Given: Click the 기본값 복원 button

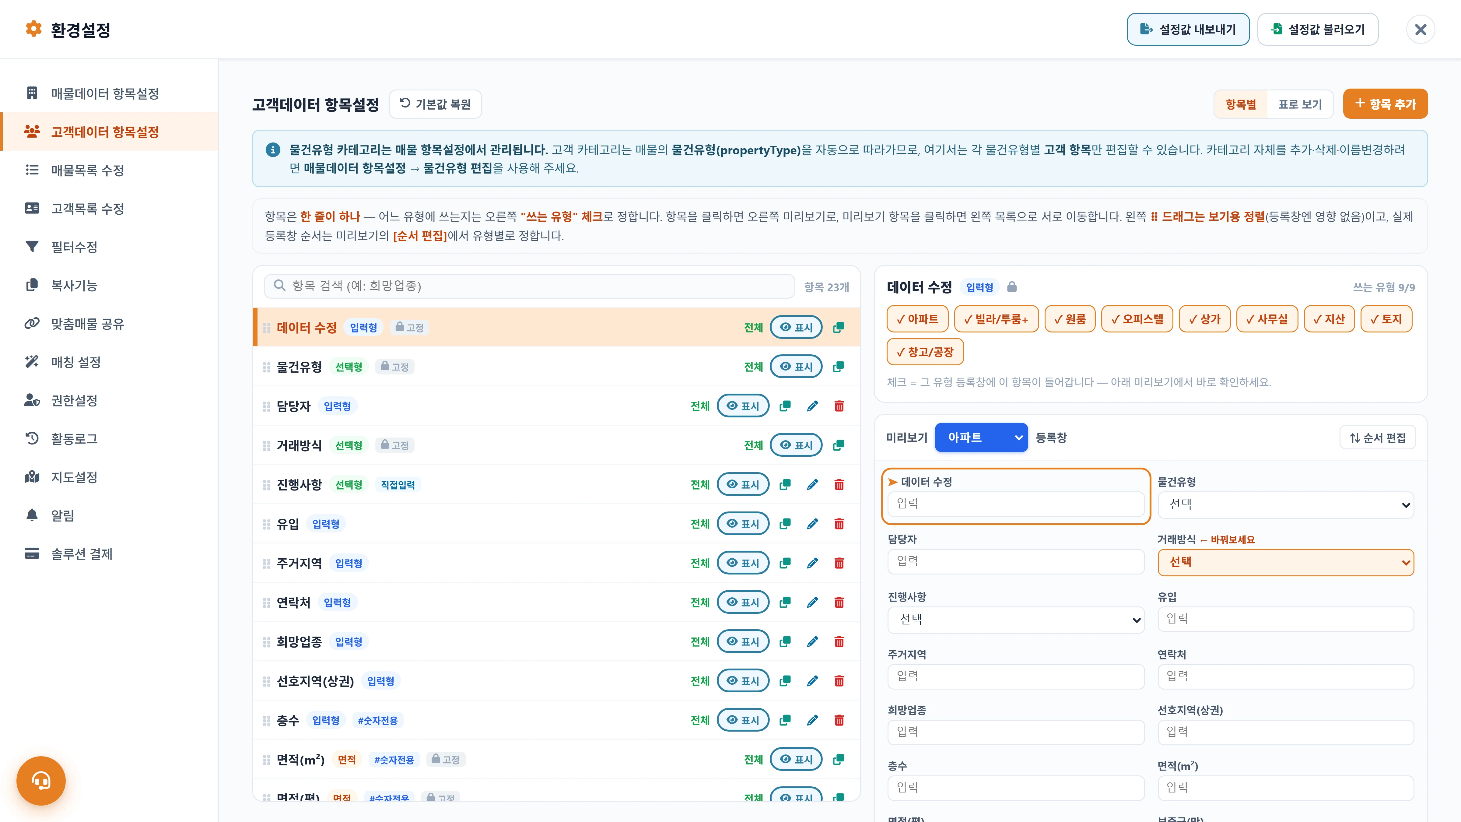Looking at the screenshot, I should tap(435, 104).
